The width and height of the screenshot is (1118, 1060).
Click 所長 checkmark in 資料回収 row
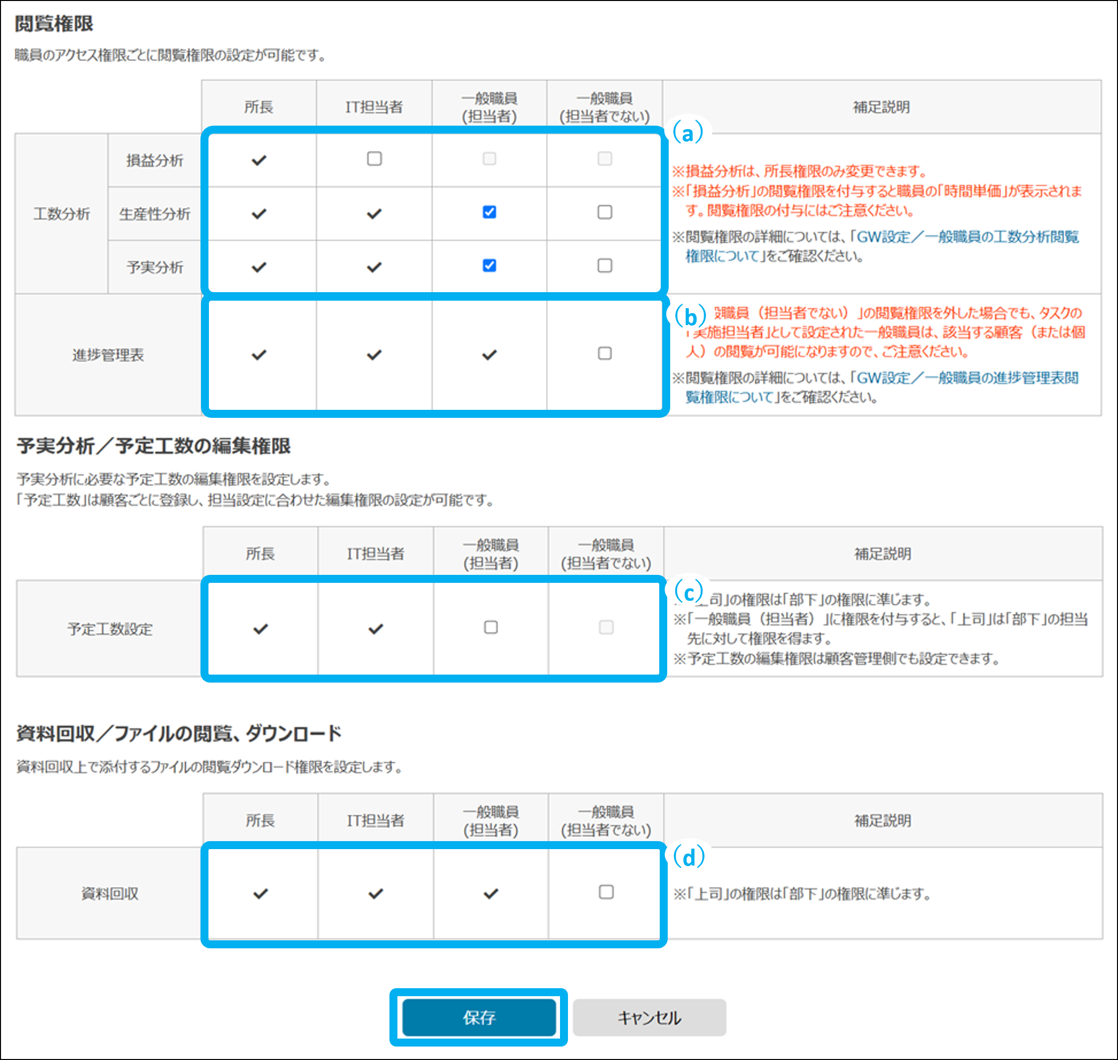261,893
